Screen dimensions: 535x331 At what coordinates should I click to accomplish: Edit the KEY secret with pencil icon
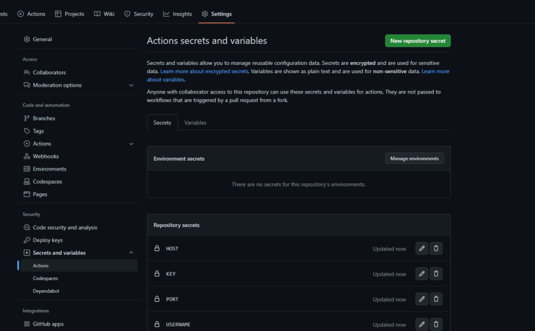click(x=422, y=273)
